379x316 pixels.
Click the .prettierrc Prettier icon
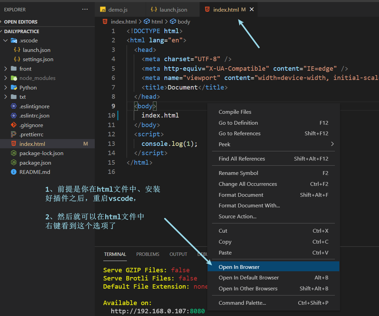[x=14, y=134]
